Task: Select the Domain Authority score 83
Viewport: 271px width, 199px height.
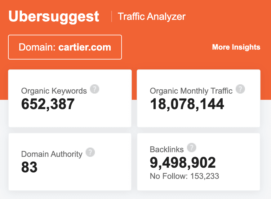Action: (x=29, y=167)
